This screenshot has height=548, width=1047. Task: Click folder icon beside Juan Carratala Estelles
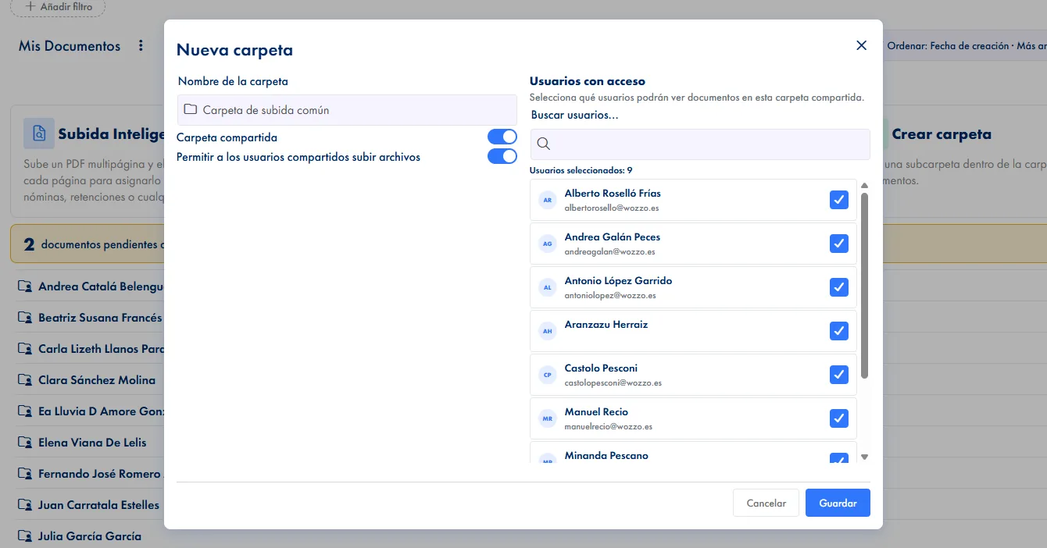click(25, 505)
